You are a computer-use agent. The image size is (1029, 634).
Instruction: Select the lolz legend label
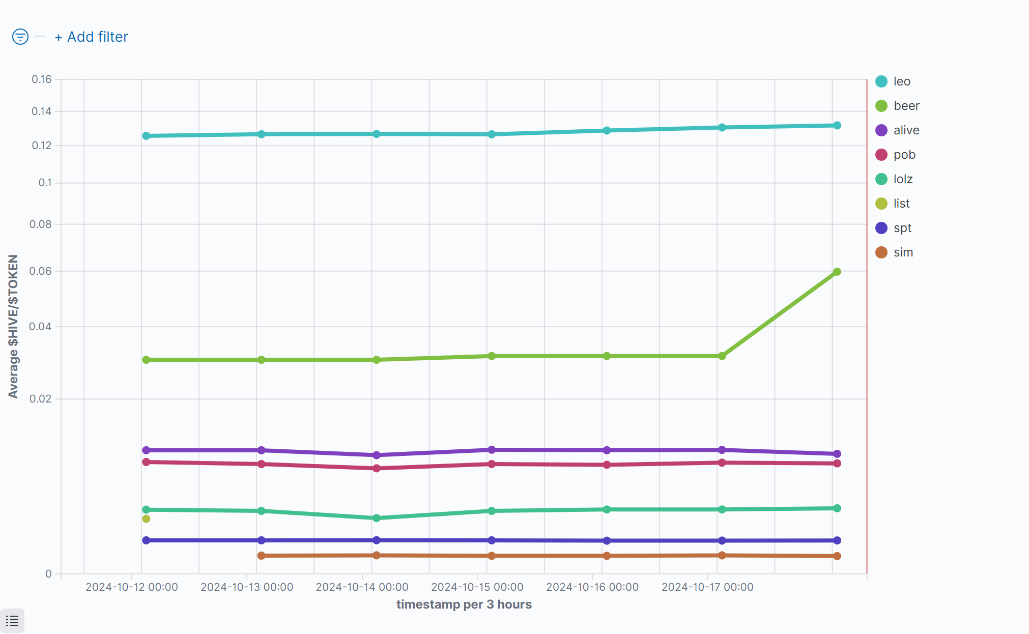coord(903,179)
